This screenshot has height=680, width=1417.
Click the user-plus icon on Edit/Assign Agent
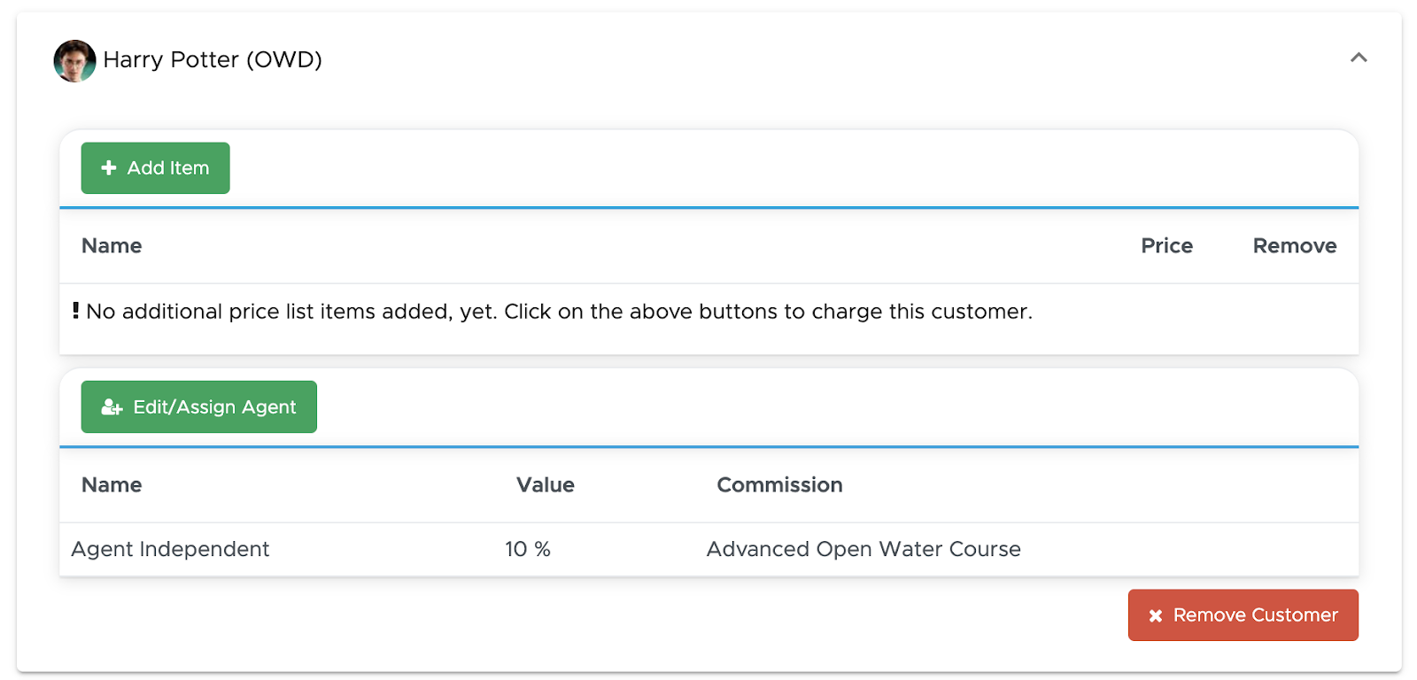pos(112,407)
